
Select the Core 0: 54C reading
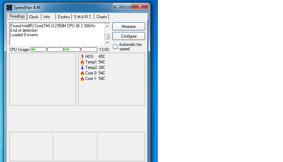[x=95, y=73]
